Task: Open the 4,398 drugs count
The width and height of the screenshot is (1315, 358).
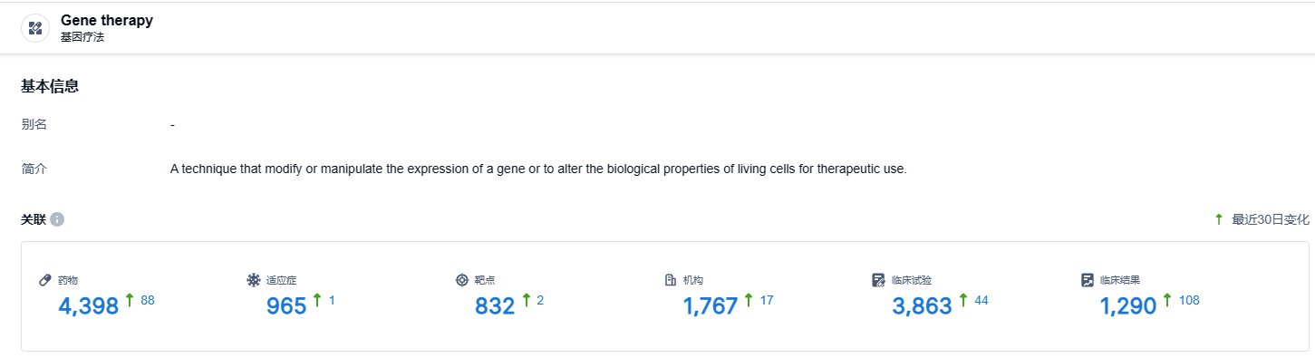Action: coord(89,306)
